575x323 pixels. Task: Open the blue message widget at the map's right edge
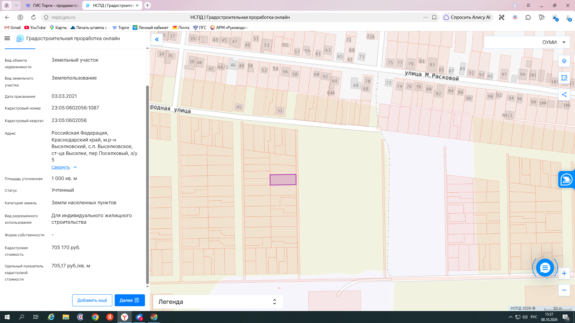pyautogui.click(x=567, y=179)
